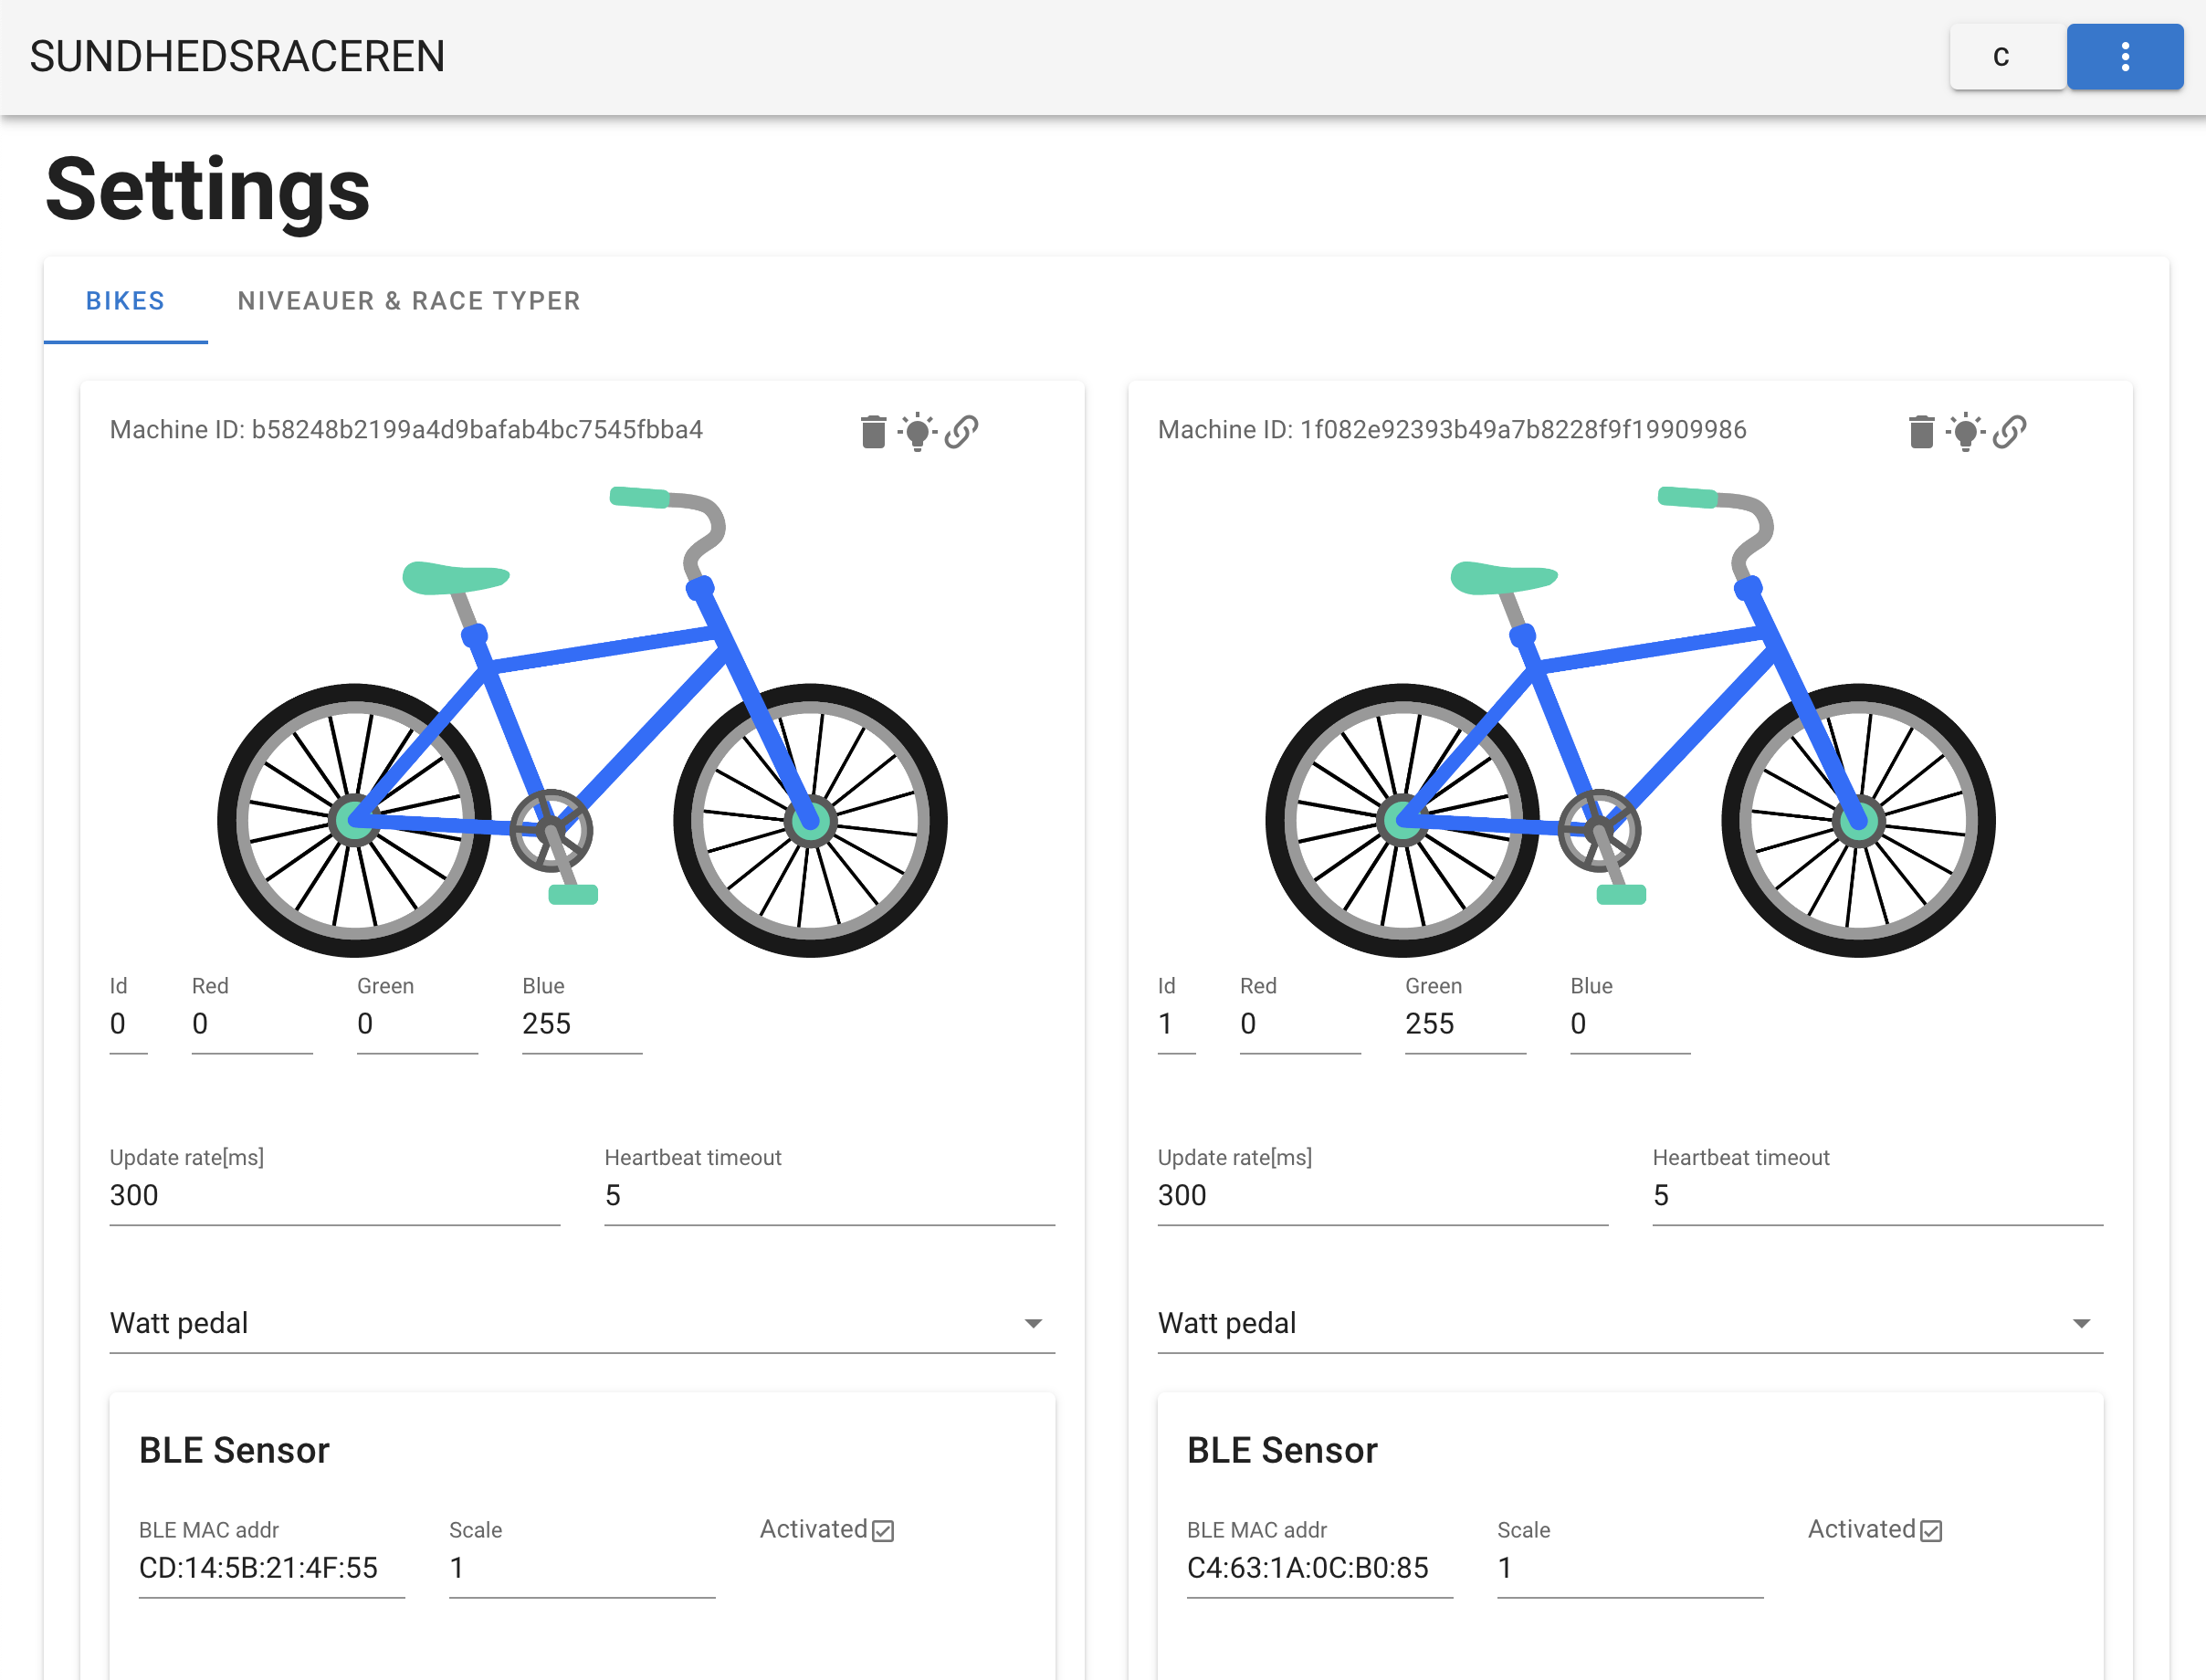Screen dimensions: 2206x1680
Task: Click the first bike's illustration image
Action: click(x=581, y=720)
